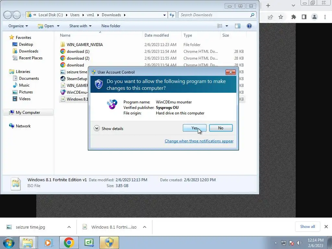
Task: Sort by Date modified column header
Action: (157, 35)
